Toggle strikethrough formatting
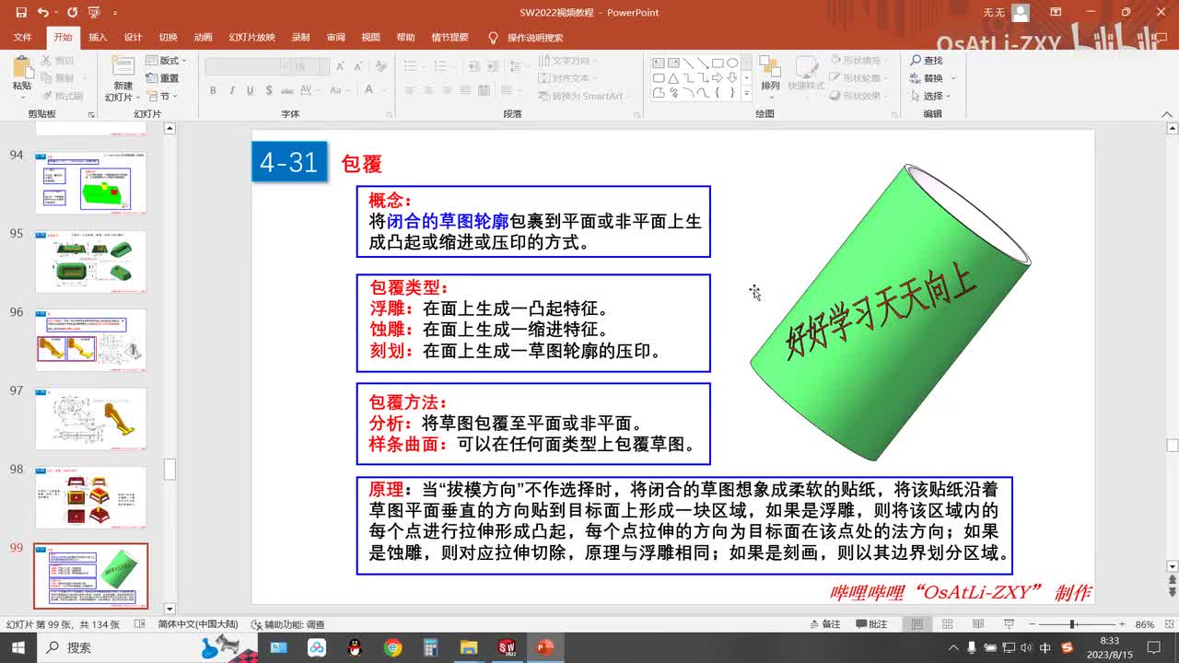Image resolution: width=1179 pixels, height=663 pixels. [x=289, y=90]
